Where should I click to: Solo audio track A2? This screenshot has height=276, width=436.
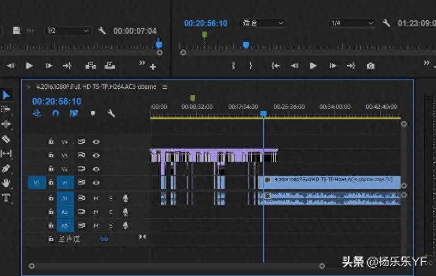(x=111, y=212)
